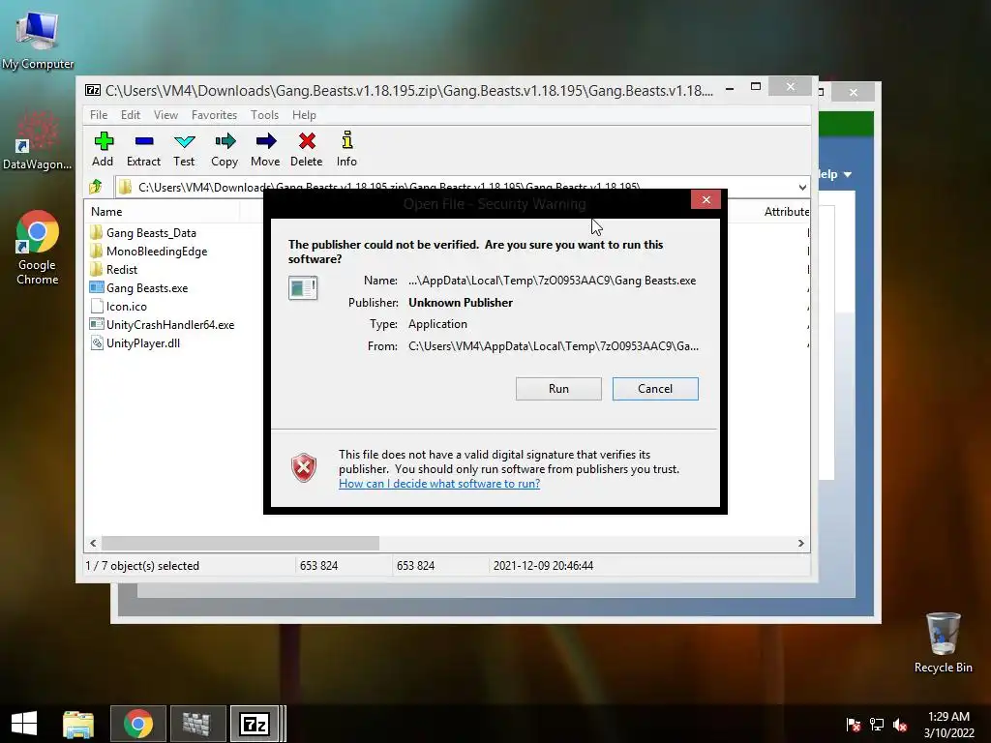Click the red shield warning icon
Screen dimensions: 991x743
click(303, 467)
